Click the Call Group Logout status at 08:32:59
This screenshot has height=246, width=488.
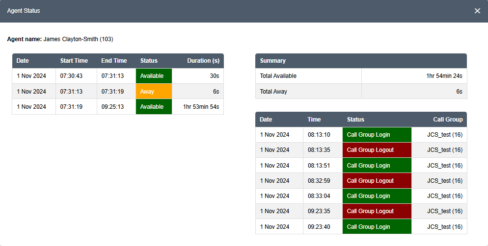(377, 180)
